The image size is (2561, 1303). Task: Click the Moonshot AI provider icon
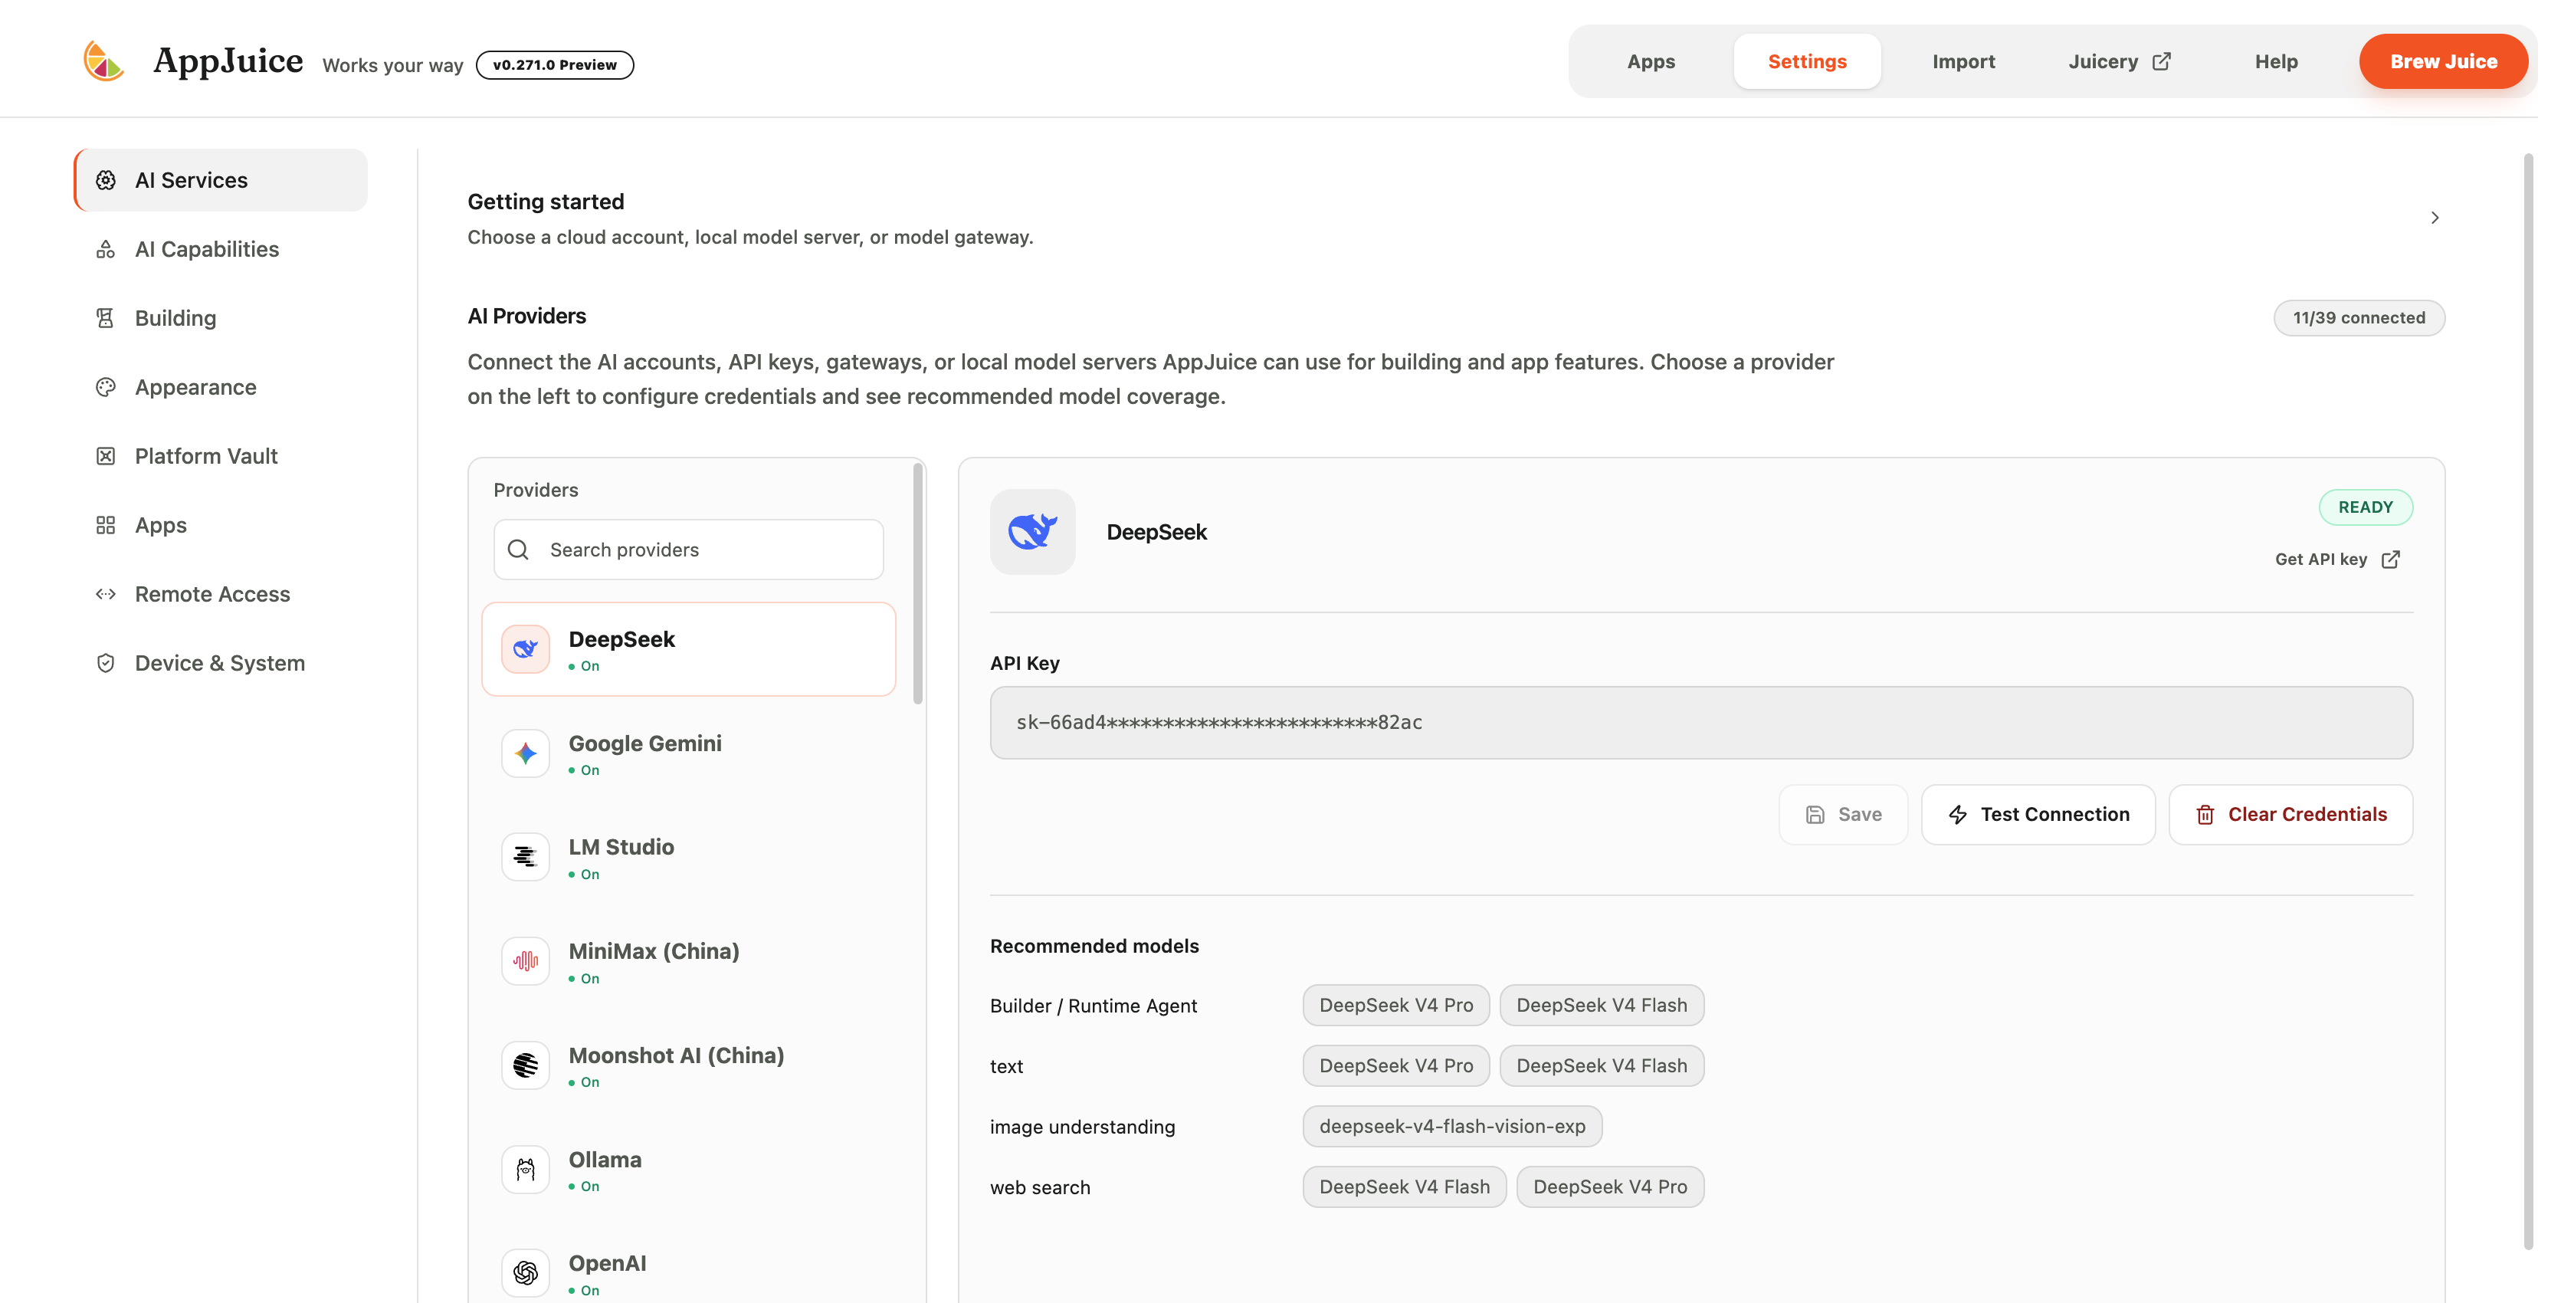point(526,1065)
